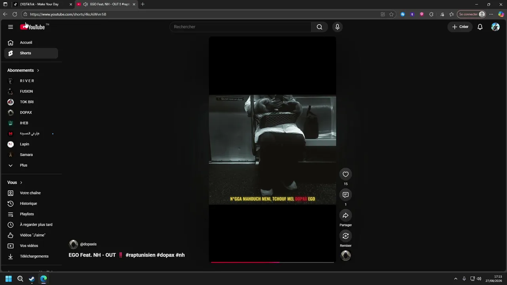Open a new browser tab

click(143, 4)
